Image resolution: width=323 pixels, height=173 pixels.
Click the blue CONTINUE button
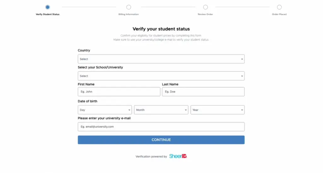pyautogui.click(x=161, y=140)
